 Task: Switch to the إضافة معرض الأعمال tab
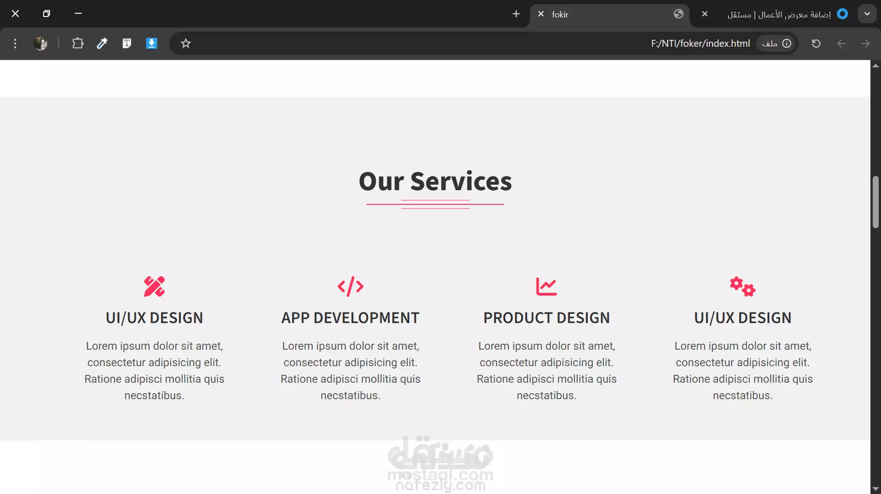(x=773, y=15)
